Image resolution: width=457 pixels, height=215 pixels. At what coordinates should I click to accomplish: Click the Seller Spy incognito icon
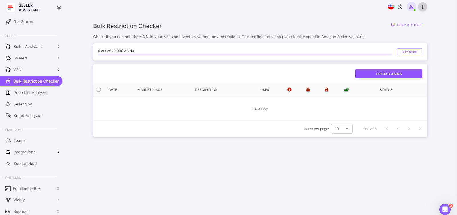click(8, 104)
